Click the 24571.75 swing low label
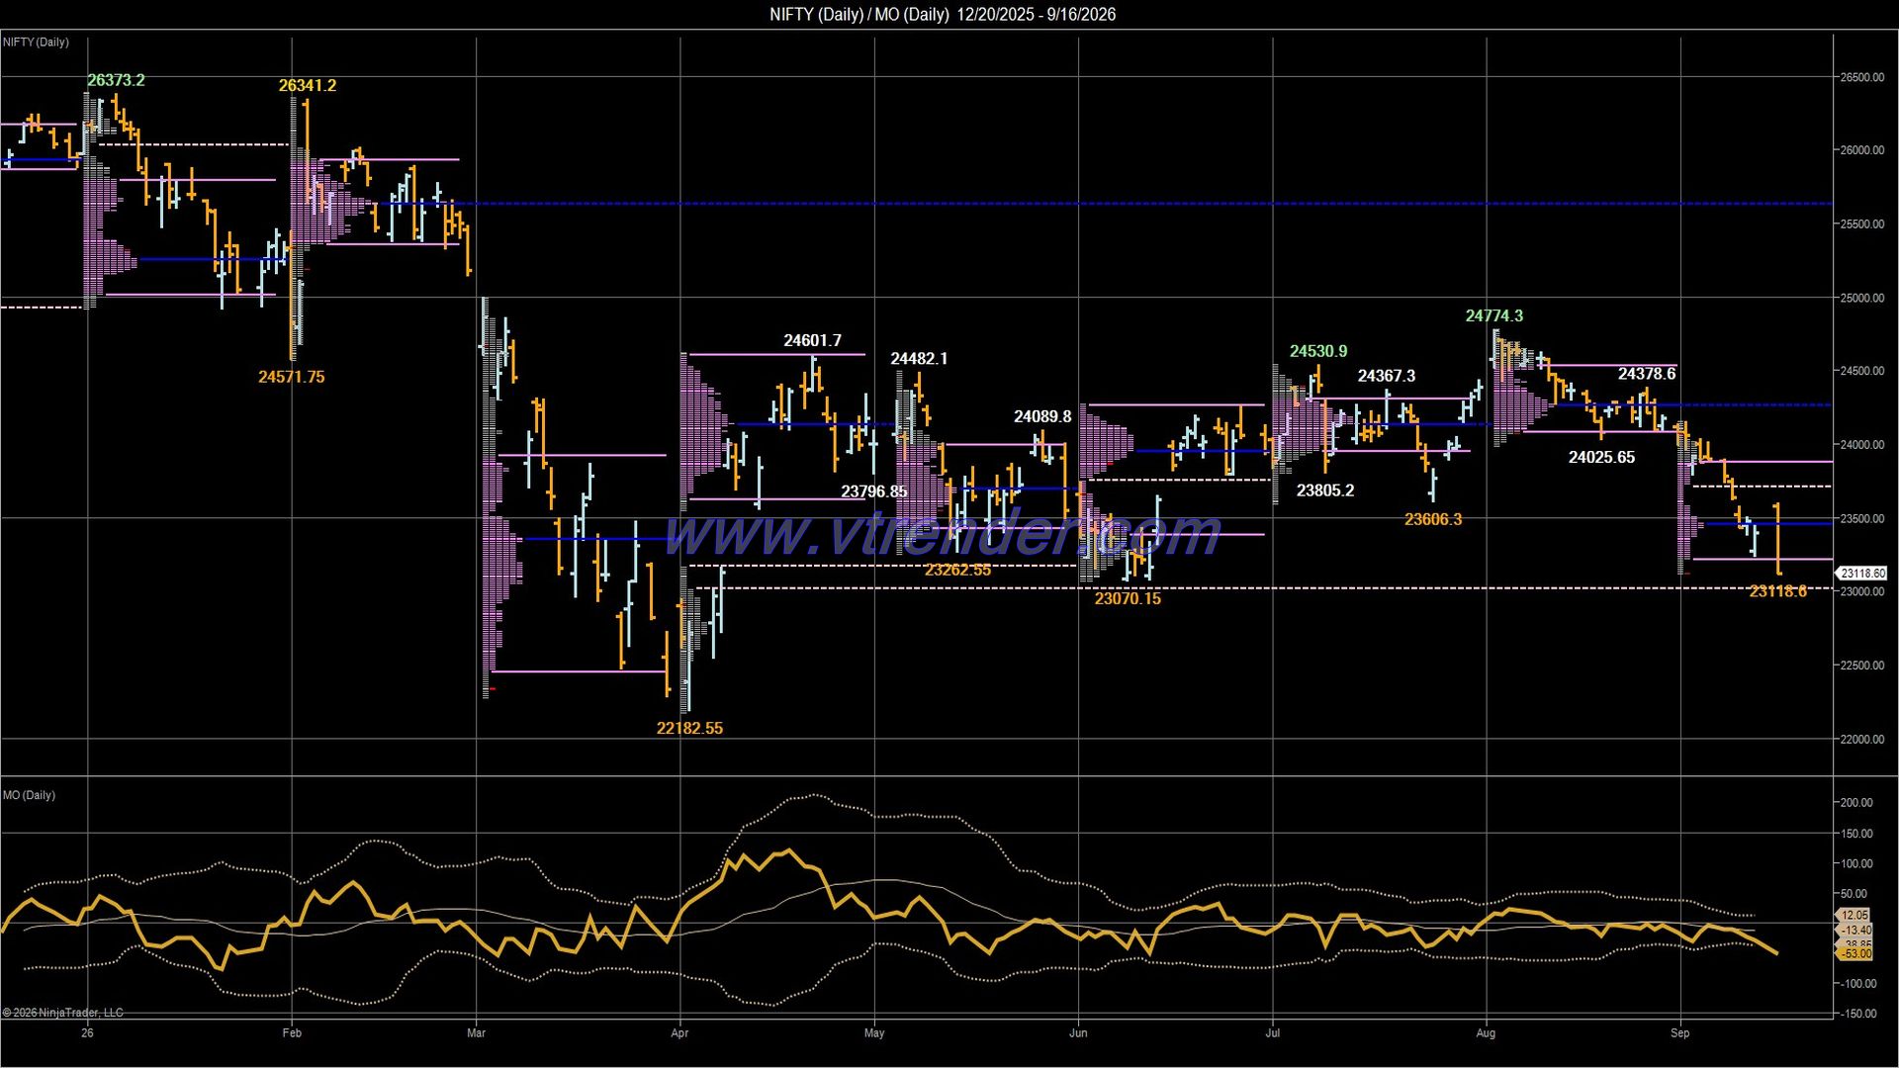This screenshot has width=1899, height=1068. coord(291,377)
